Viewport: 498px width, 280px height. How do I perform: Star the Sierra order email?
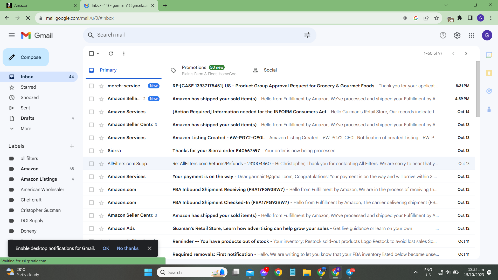101,151
